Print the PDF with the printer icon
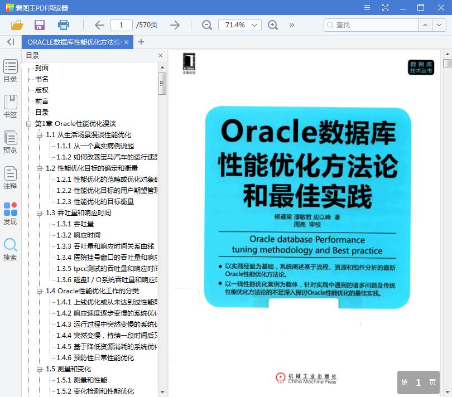 pyautogui.click(x=64, y=25)
